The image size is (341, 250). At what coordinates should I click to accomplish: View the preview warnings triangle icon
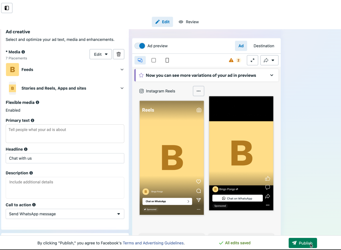[x=231, y=60]
